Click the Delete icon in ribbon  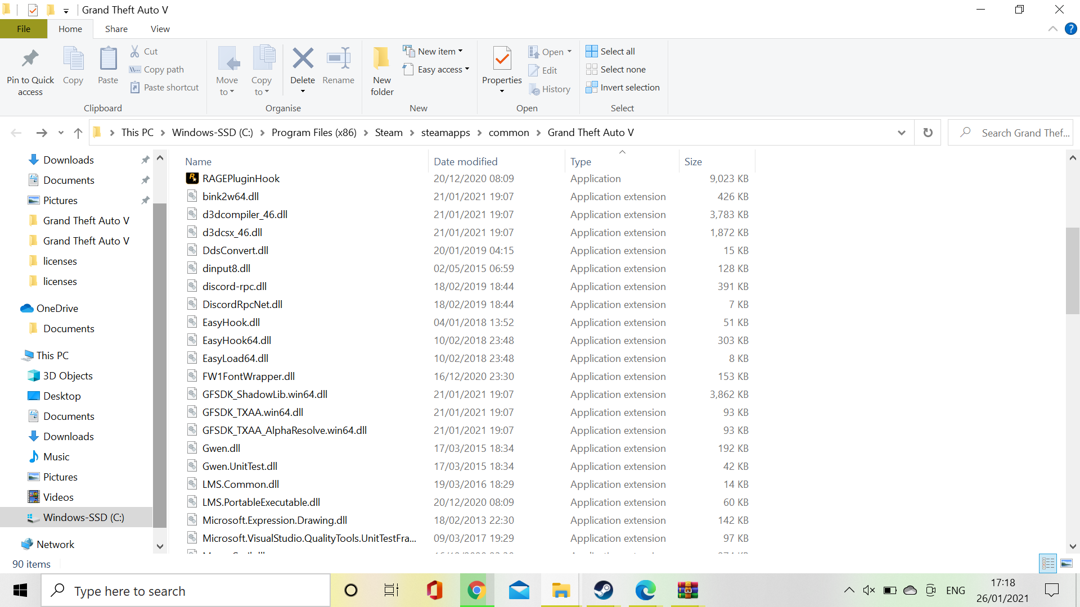coord(303,58)
